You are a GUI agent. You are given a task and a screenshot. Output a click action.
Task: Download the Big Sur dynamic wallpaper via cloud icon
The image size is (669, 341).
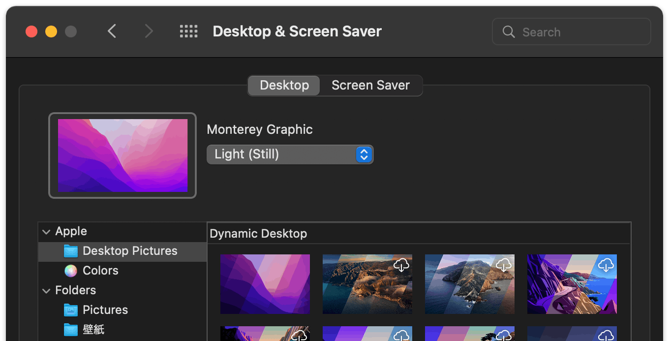tap(401, 265)
